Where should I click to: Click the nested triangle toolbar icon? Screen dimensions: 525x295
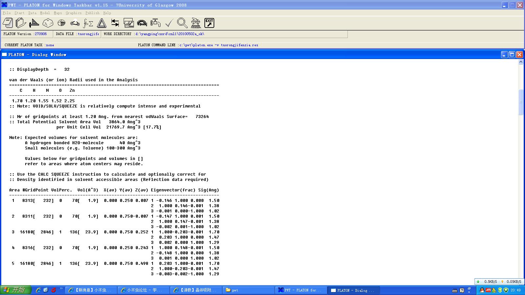click(x=102, y=23)
